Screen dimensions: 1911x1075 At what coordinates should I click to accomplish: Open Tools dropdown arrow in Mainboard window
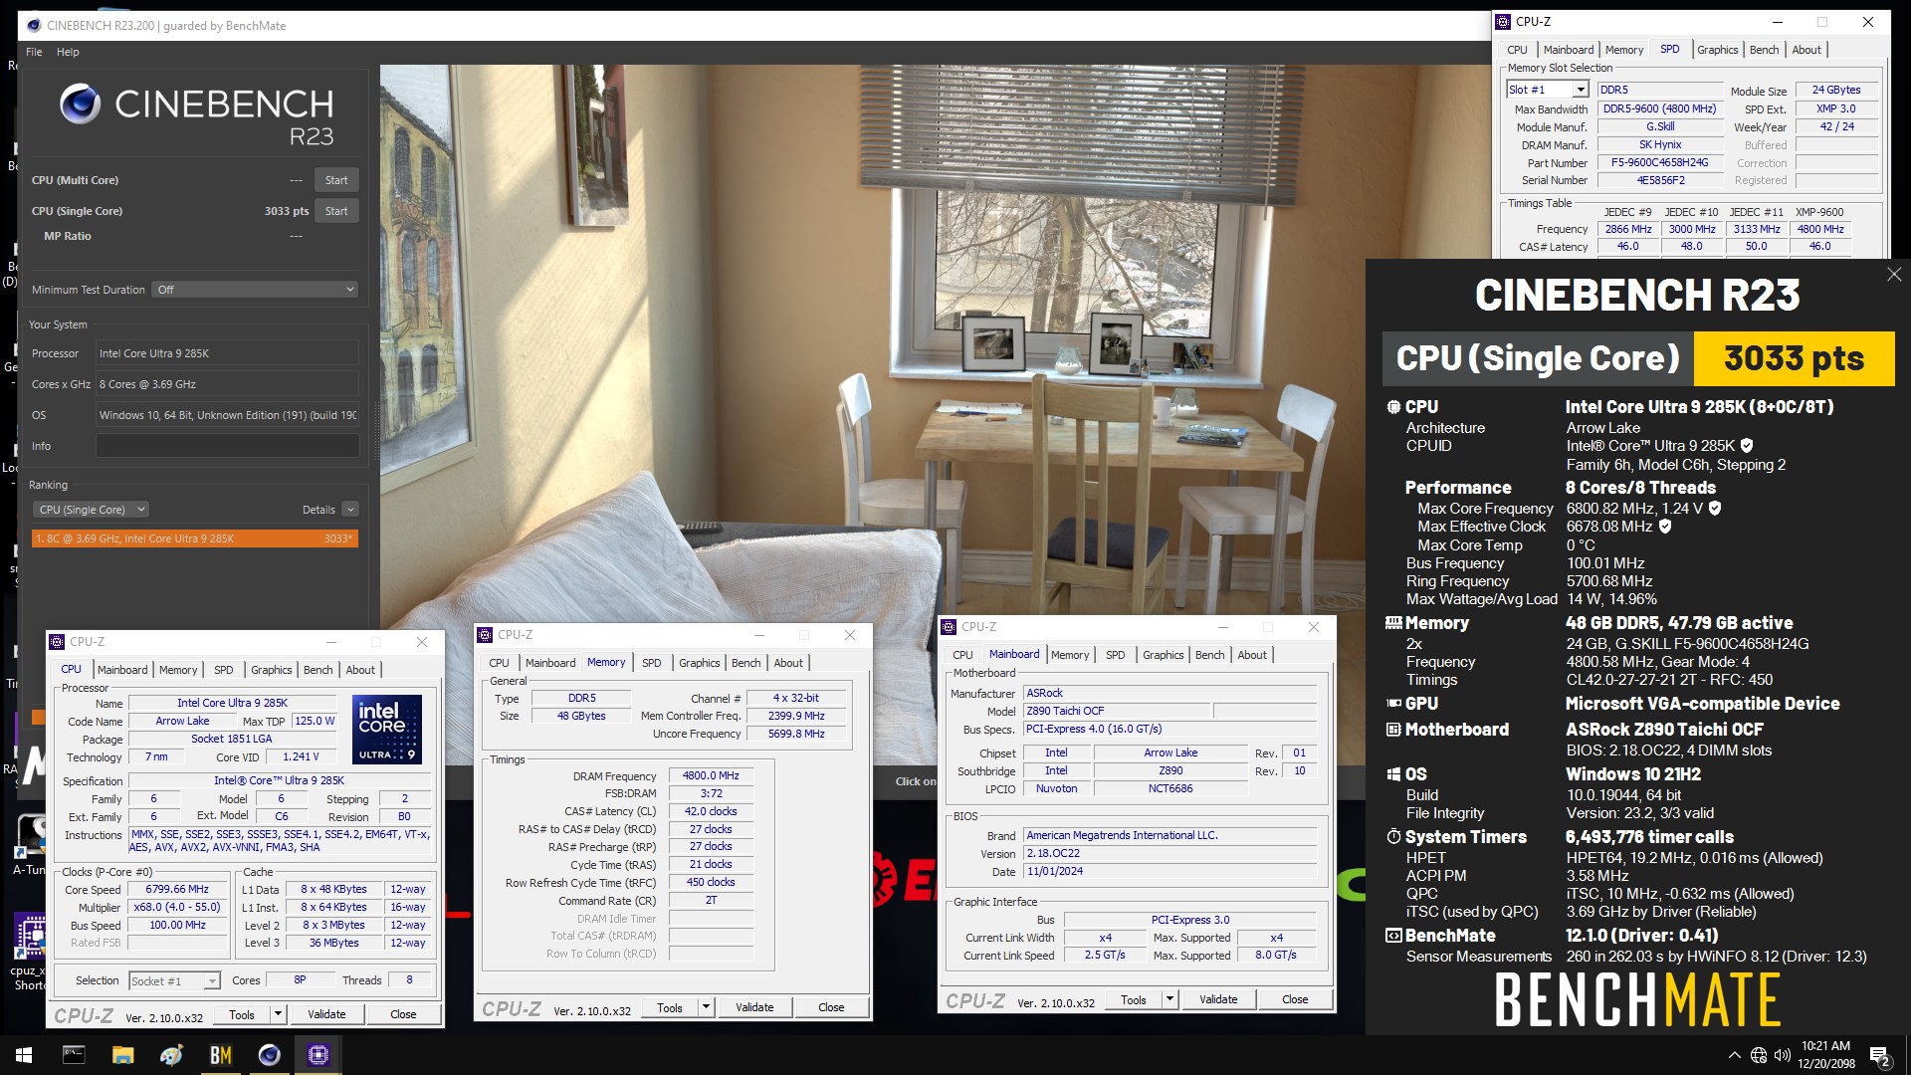click(1170, 999)
